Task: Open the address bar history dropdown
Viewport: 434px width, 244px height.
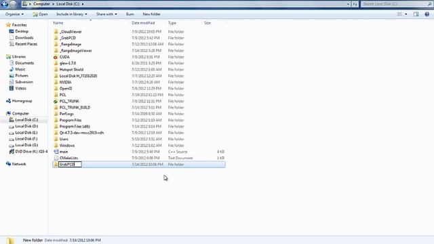Action: click(x=348, y=4)
